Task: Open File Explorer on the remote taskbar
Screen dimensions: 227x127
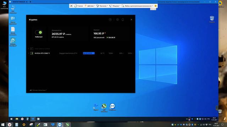Action: [17, 119]
